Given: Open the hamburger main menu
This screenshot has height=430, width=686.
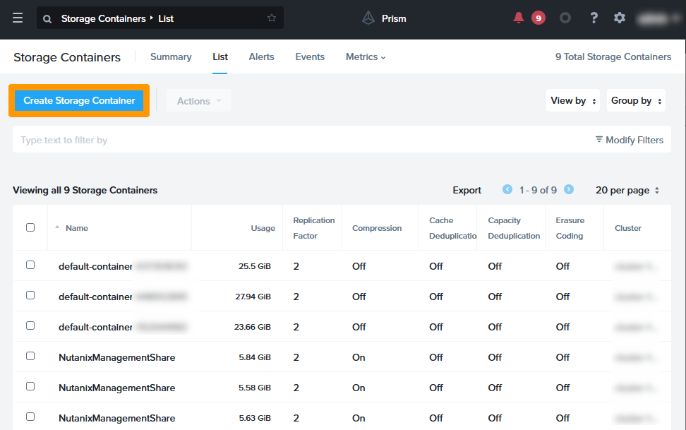Looking at the screenshot, I should (18, 18).
